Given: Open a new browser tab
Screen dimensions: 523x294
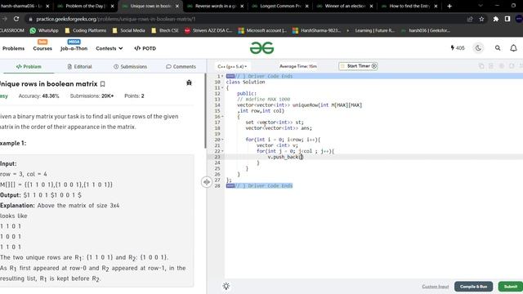Looking at the screenshot, I should 449,6.
